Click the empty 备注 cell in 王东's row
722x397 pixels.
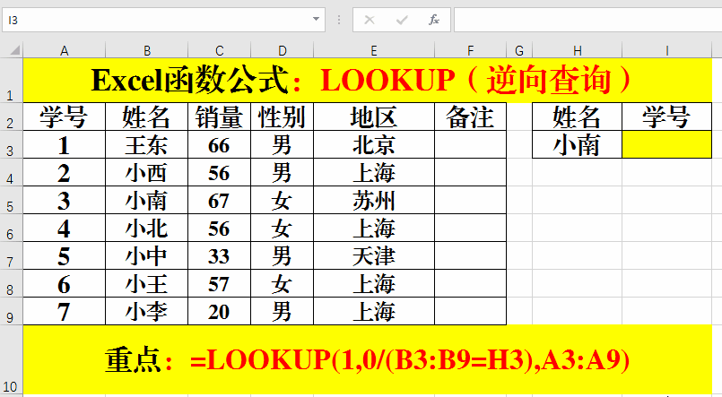coord(470,144)
